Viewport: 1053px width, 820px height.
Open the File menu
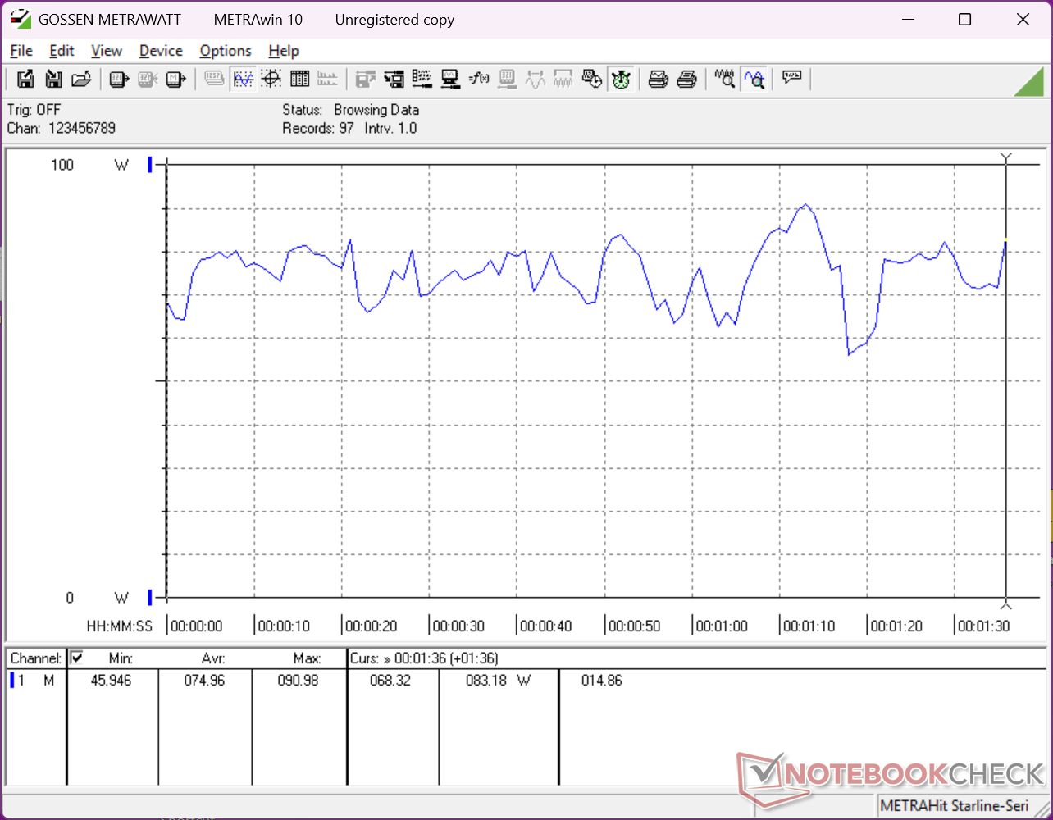click(x=21, y=51)
